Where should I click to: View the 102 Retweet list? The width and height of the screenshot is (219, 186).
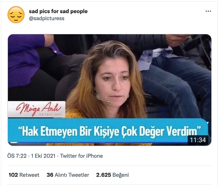click(x=24, y=175)
